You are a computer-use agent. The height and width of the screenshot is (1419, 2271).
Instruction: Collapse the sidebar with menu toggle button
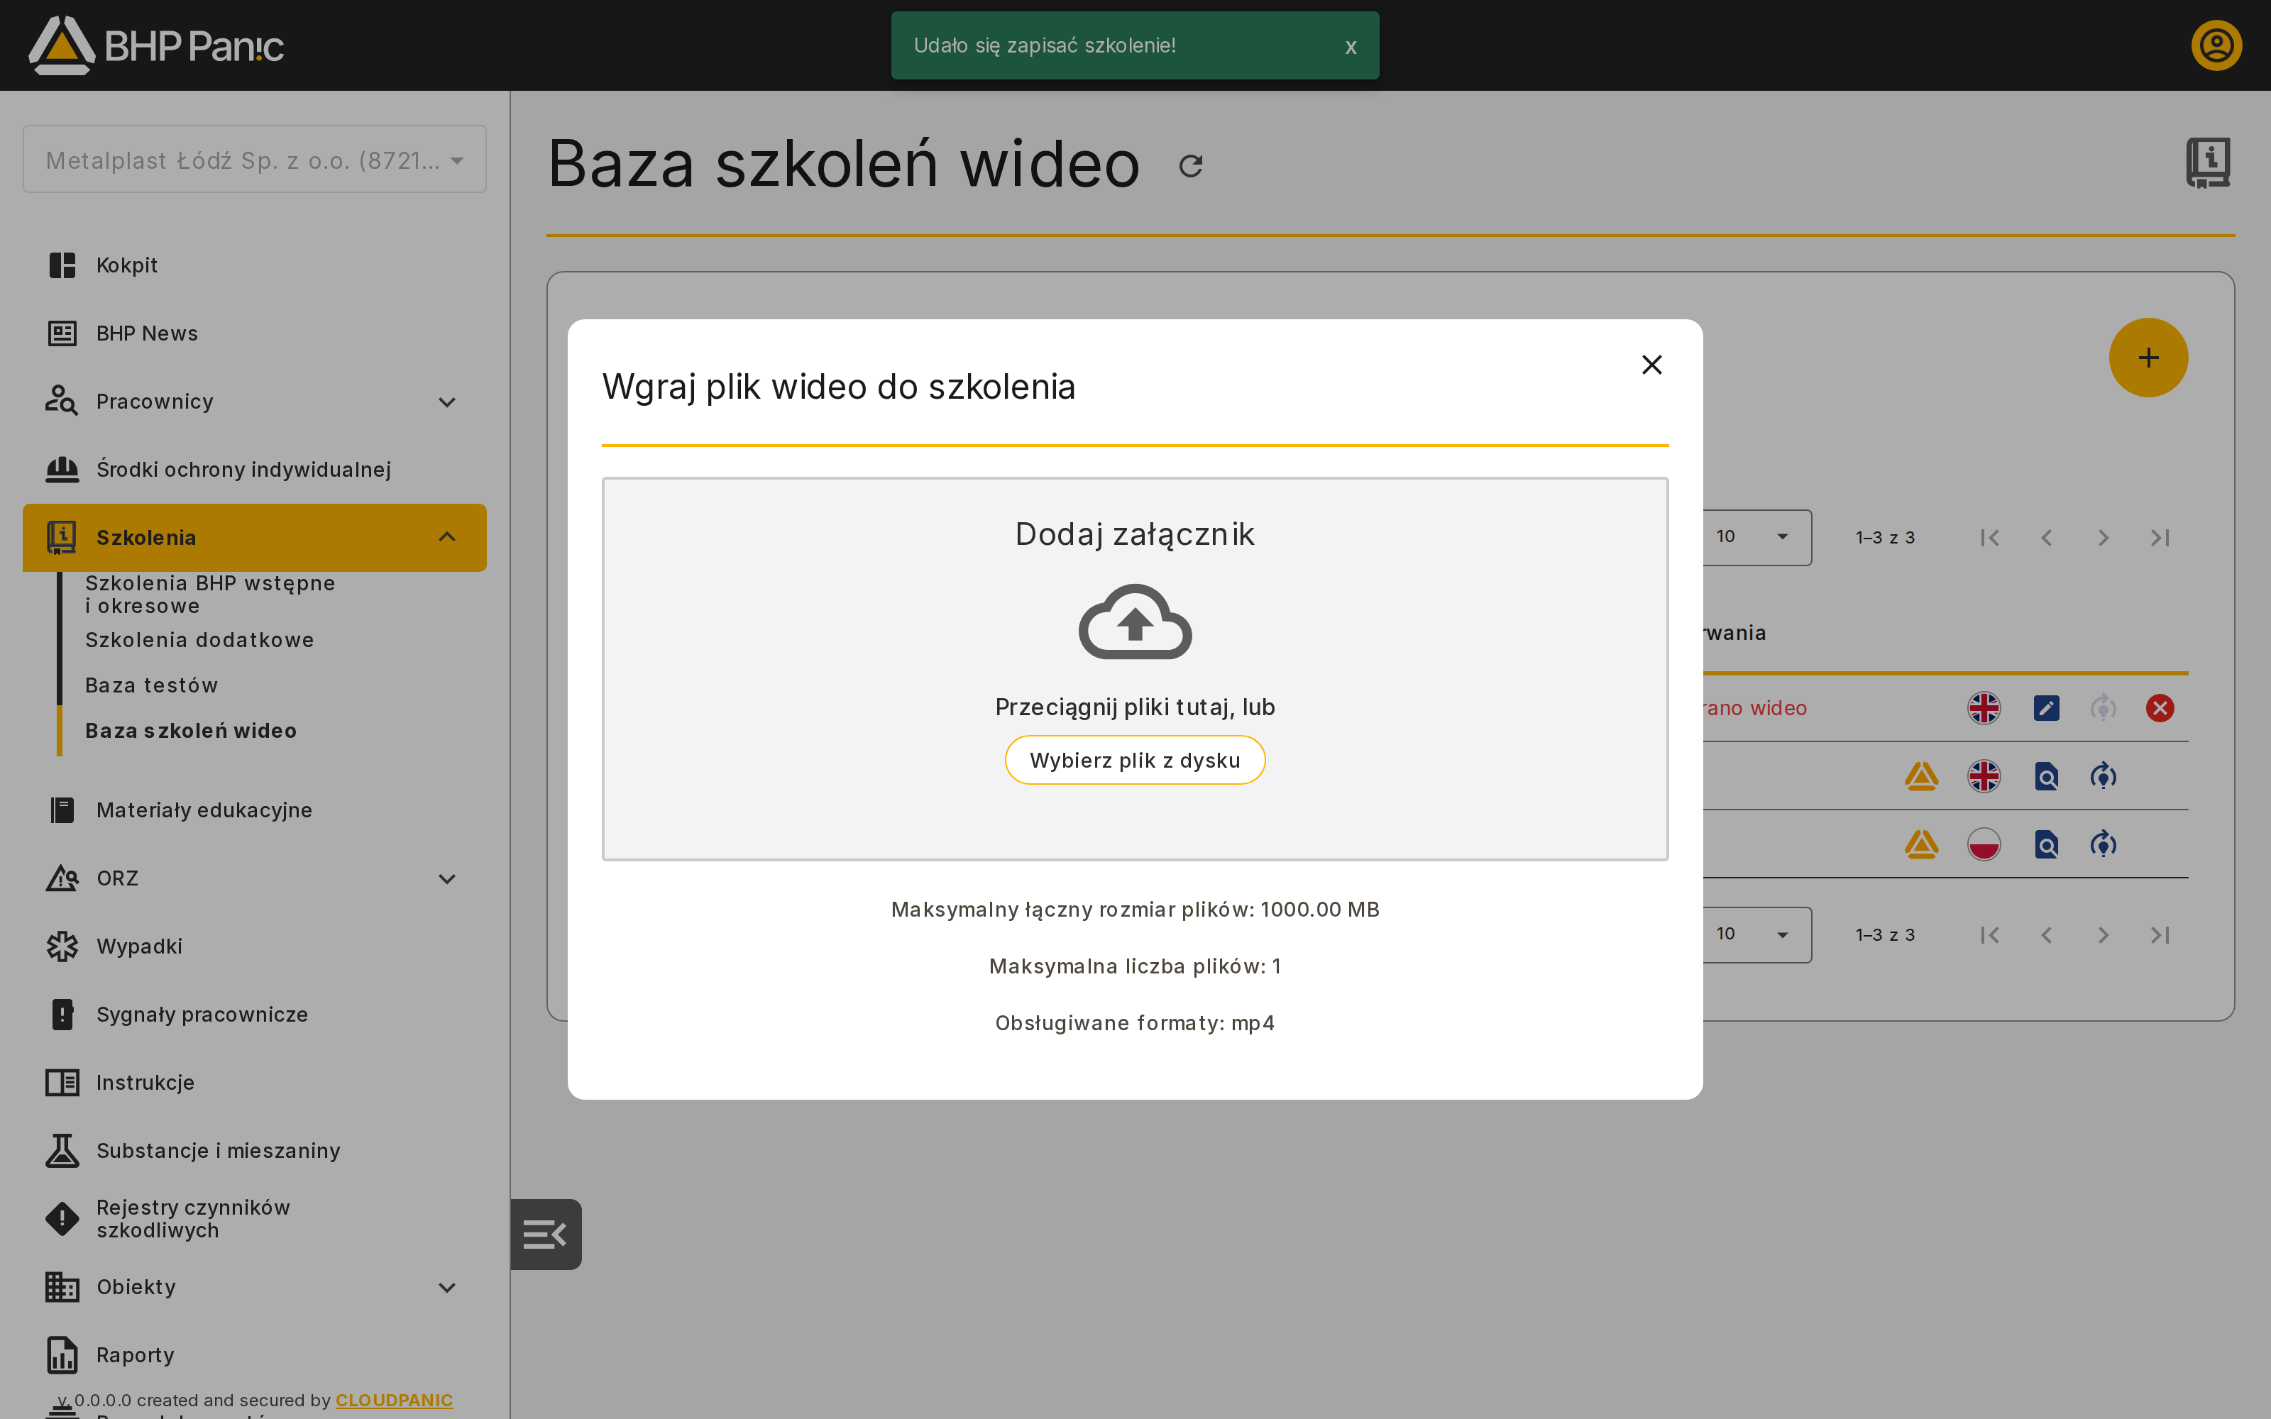545,1234
